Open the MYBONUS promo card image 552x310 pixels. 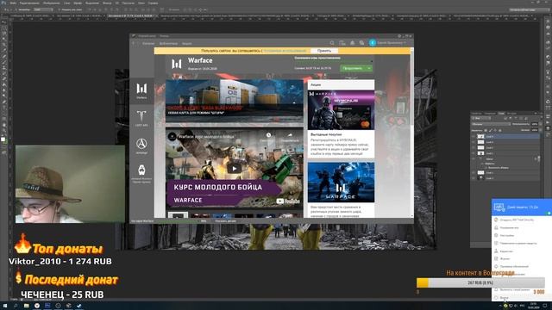(342, 110)
